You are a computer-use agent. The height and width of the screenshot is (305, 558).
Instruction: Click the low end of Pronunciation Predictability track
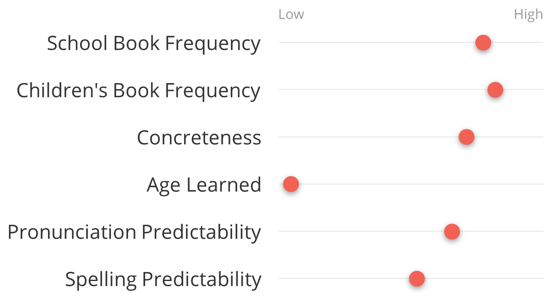(x=281, y=231)
